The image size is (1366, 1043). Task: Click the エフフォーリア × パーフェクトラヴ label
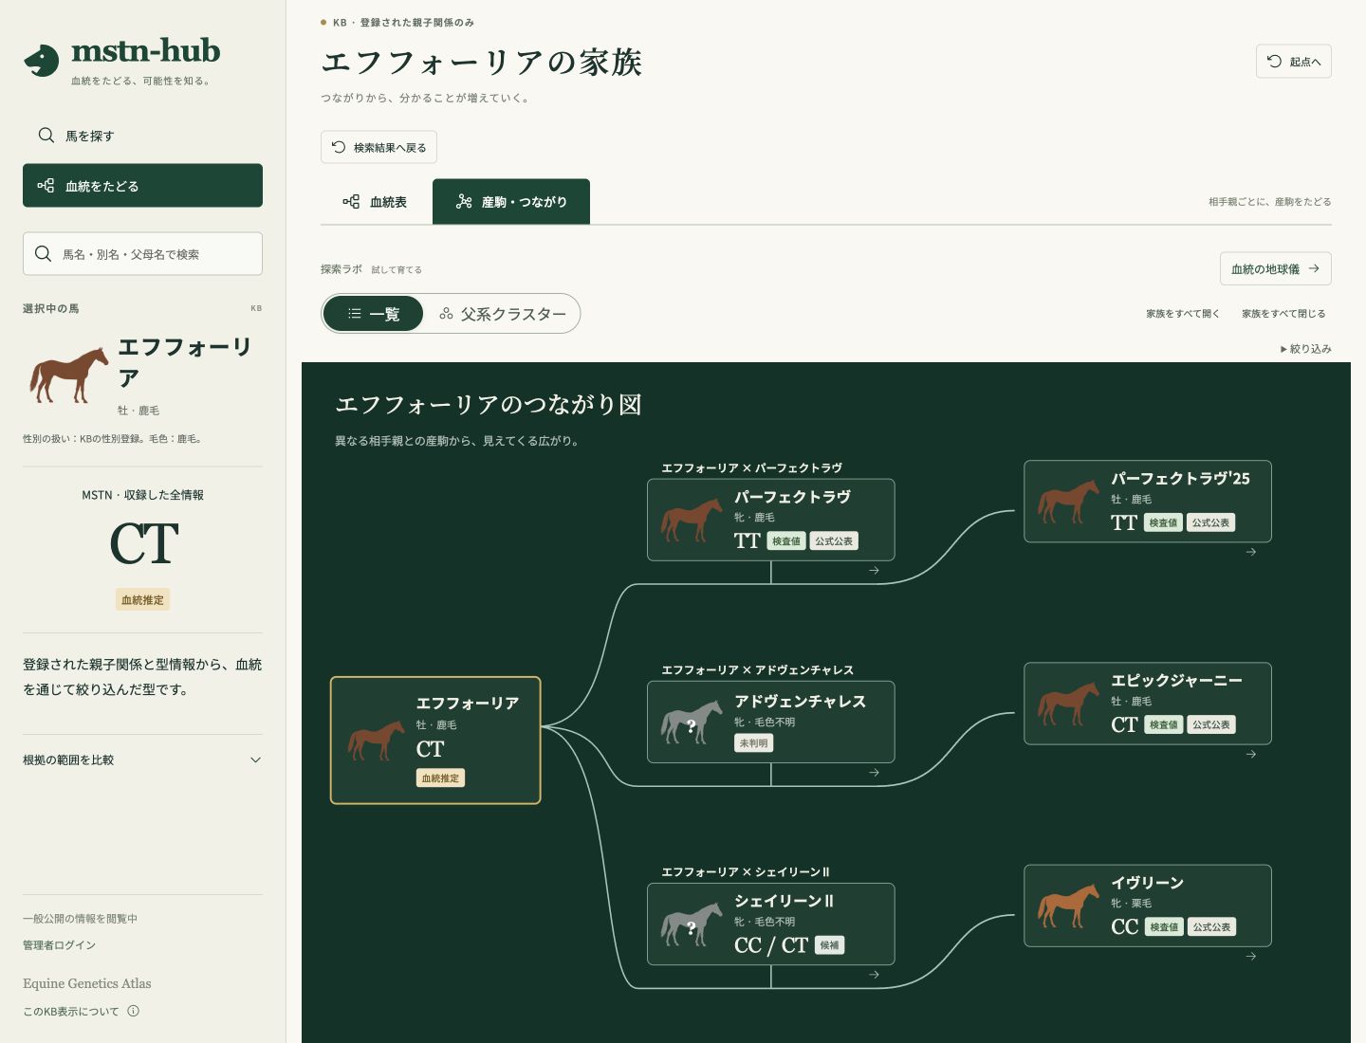(751, 468)
